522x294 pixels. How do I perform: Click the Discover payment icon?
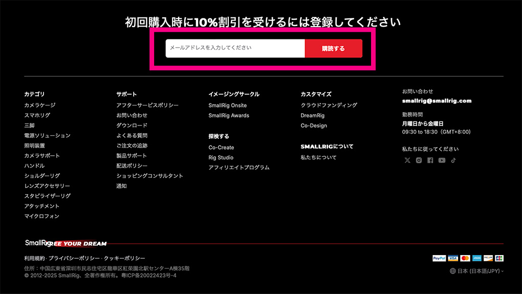[x=488, y=258]
